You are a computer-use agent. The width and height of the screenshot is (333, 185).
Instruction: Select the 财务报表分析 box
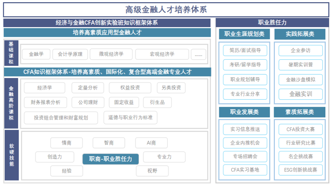(x=46, y=102)
